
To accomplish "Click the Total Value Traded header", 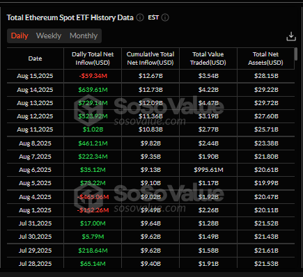I will pos(208,58).
